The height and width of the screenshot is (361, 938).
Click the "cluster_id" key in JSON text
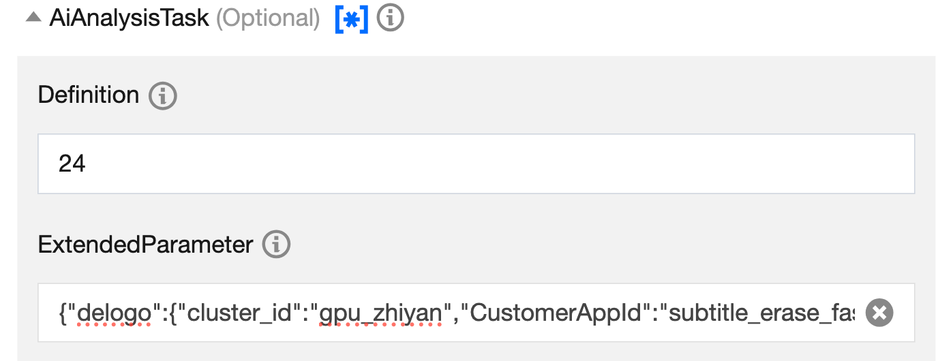[x=243, y=313]
